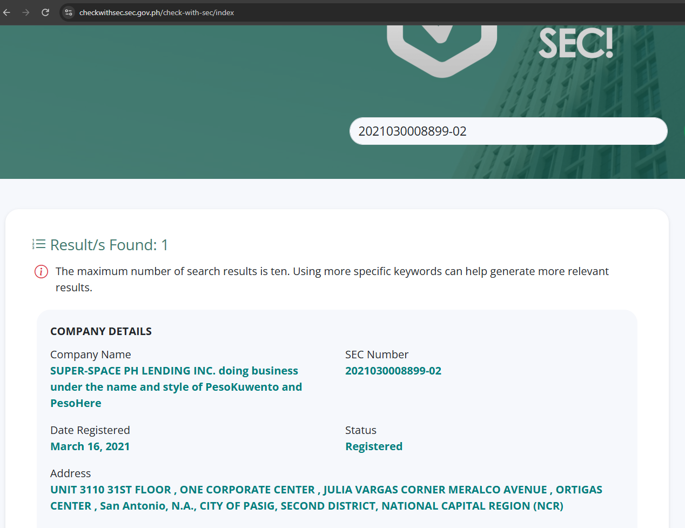
Task: Click the 'Company Name' label
Action: coord(91,355)
